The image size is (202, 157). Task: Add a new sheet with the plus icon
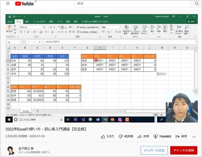pos(37,111)
